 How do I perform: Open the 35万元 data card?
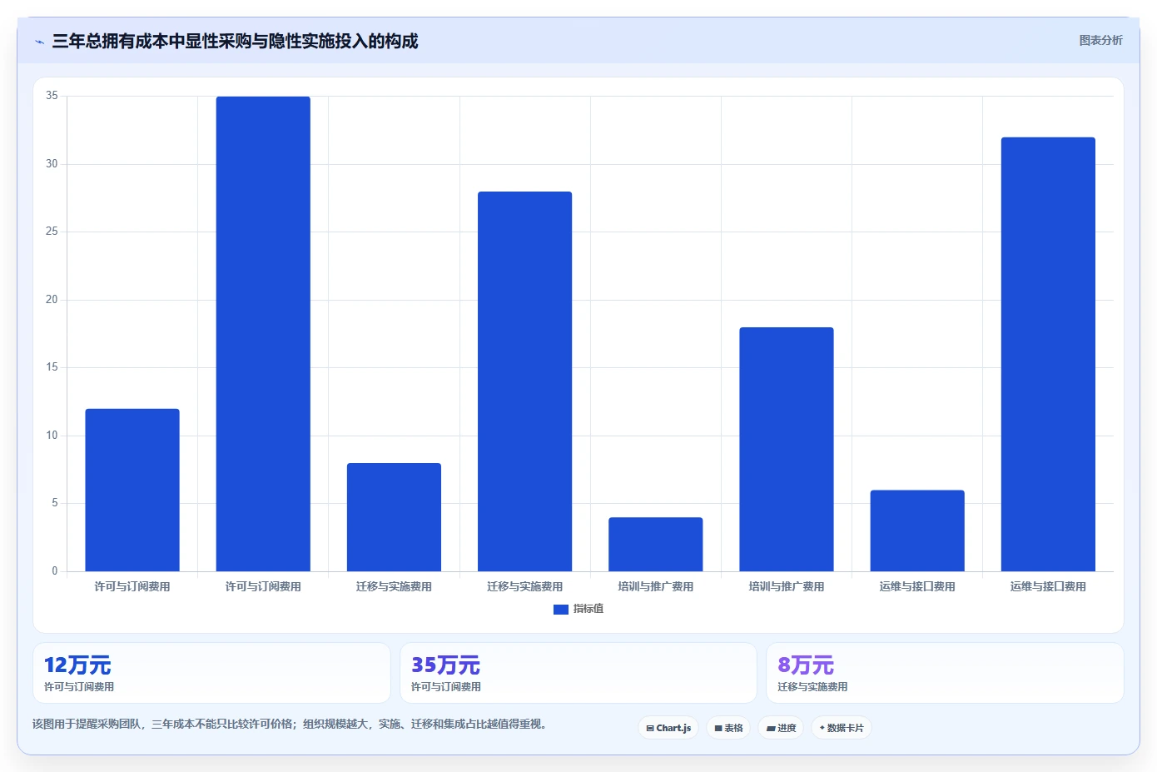click(578, 673)
